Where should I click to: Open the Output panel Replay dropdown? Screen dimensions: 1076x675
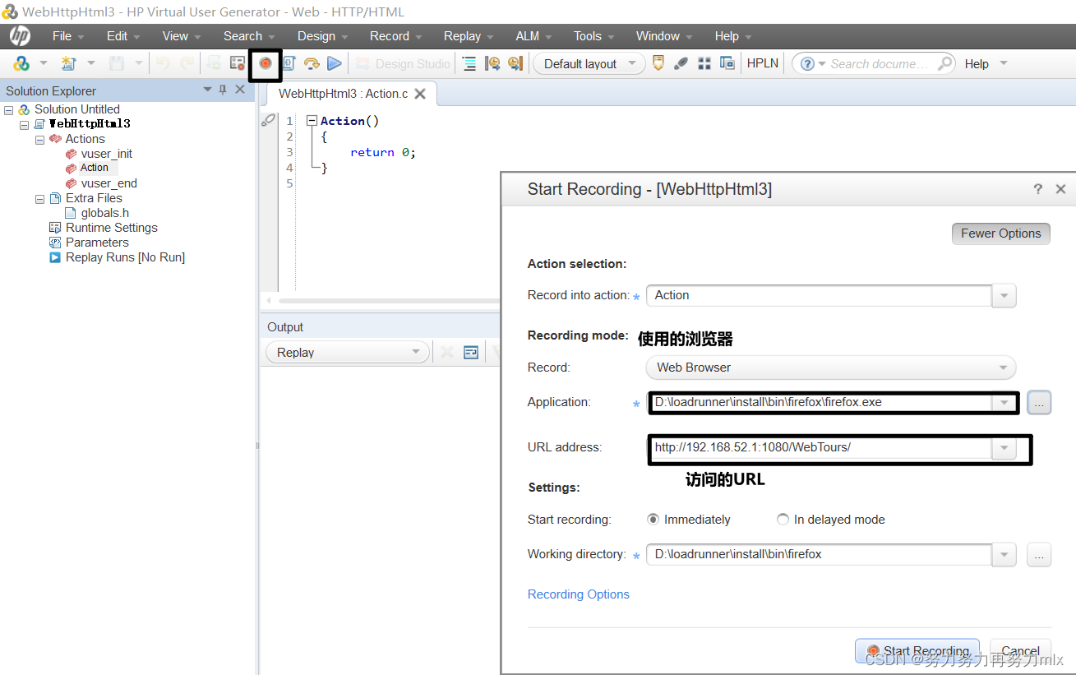pos(348,352)
